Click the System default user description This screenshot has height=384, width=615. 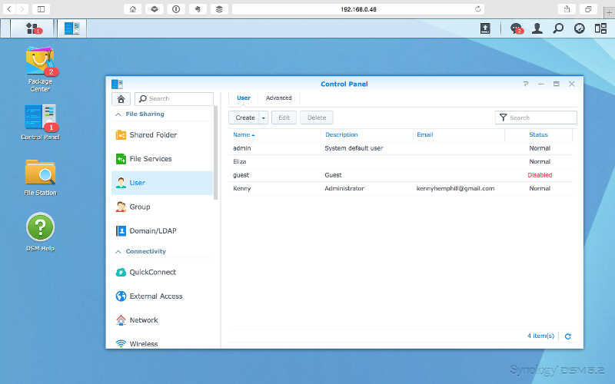pos(354,148)
